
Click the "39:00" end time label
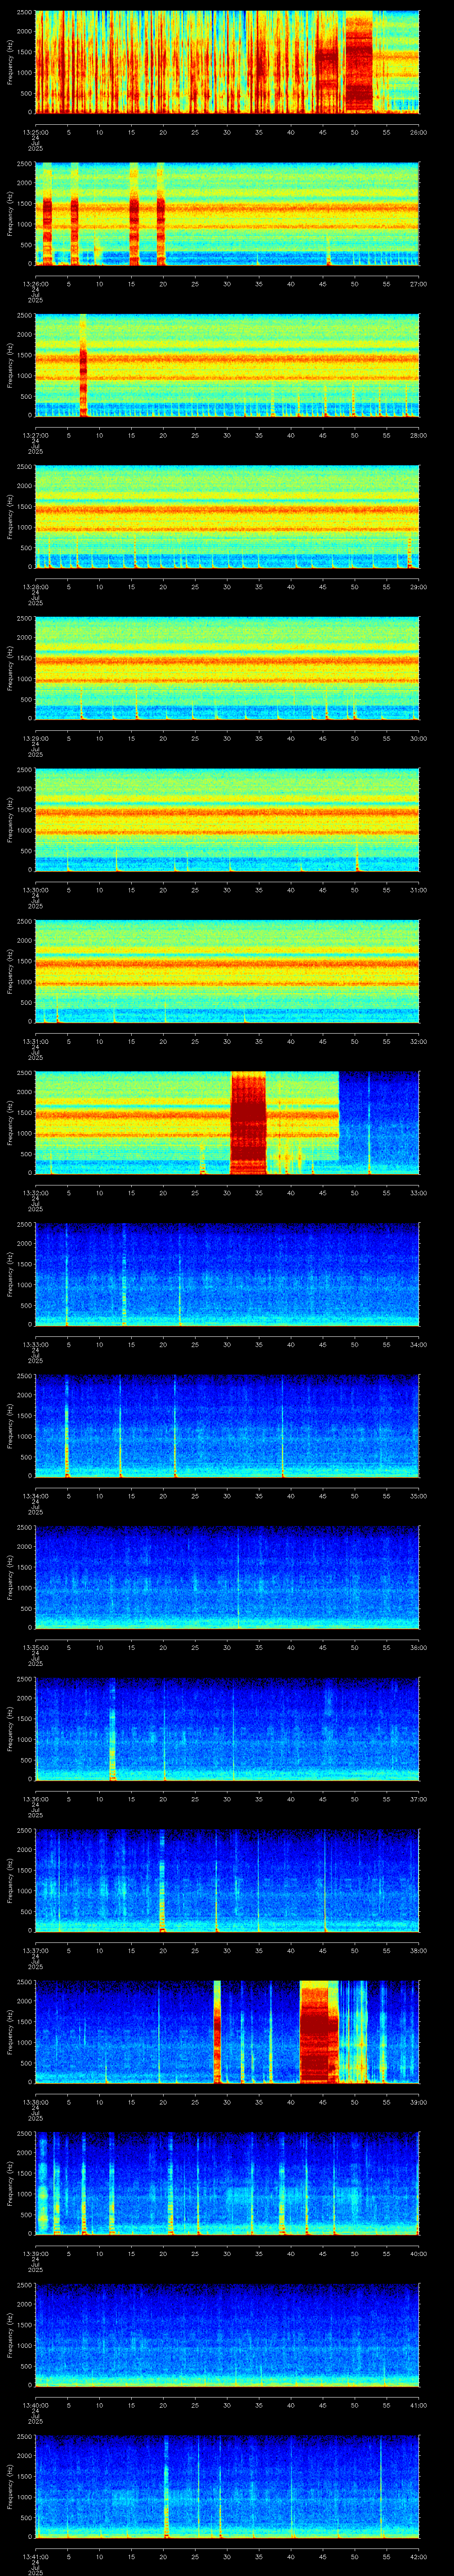click(x=419, y=2101)
